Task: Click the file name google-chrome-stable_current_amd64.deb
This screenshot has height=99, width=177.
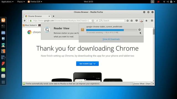Action: pos(104,27)
